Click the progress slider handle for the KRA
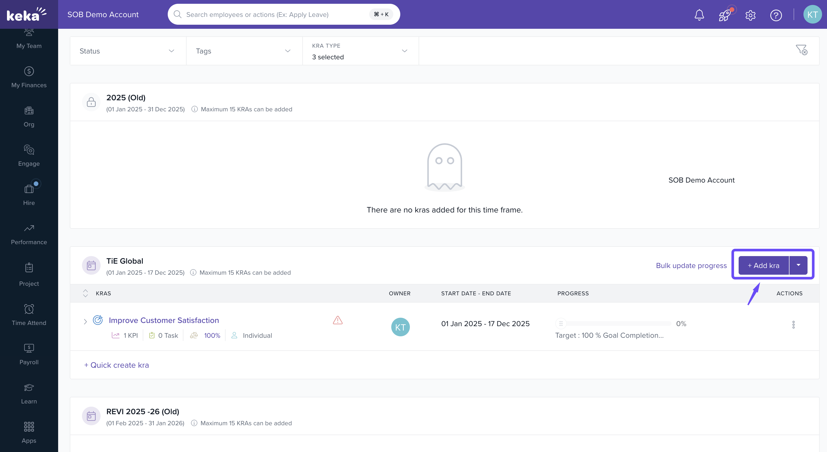 561,324
